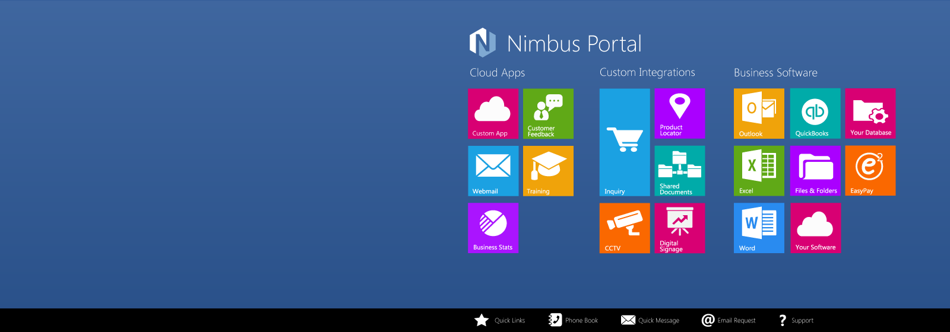
Task: Launch the QuickBooks tile
Action: tap(815, 114)
